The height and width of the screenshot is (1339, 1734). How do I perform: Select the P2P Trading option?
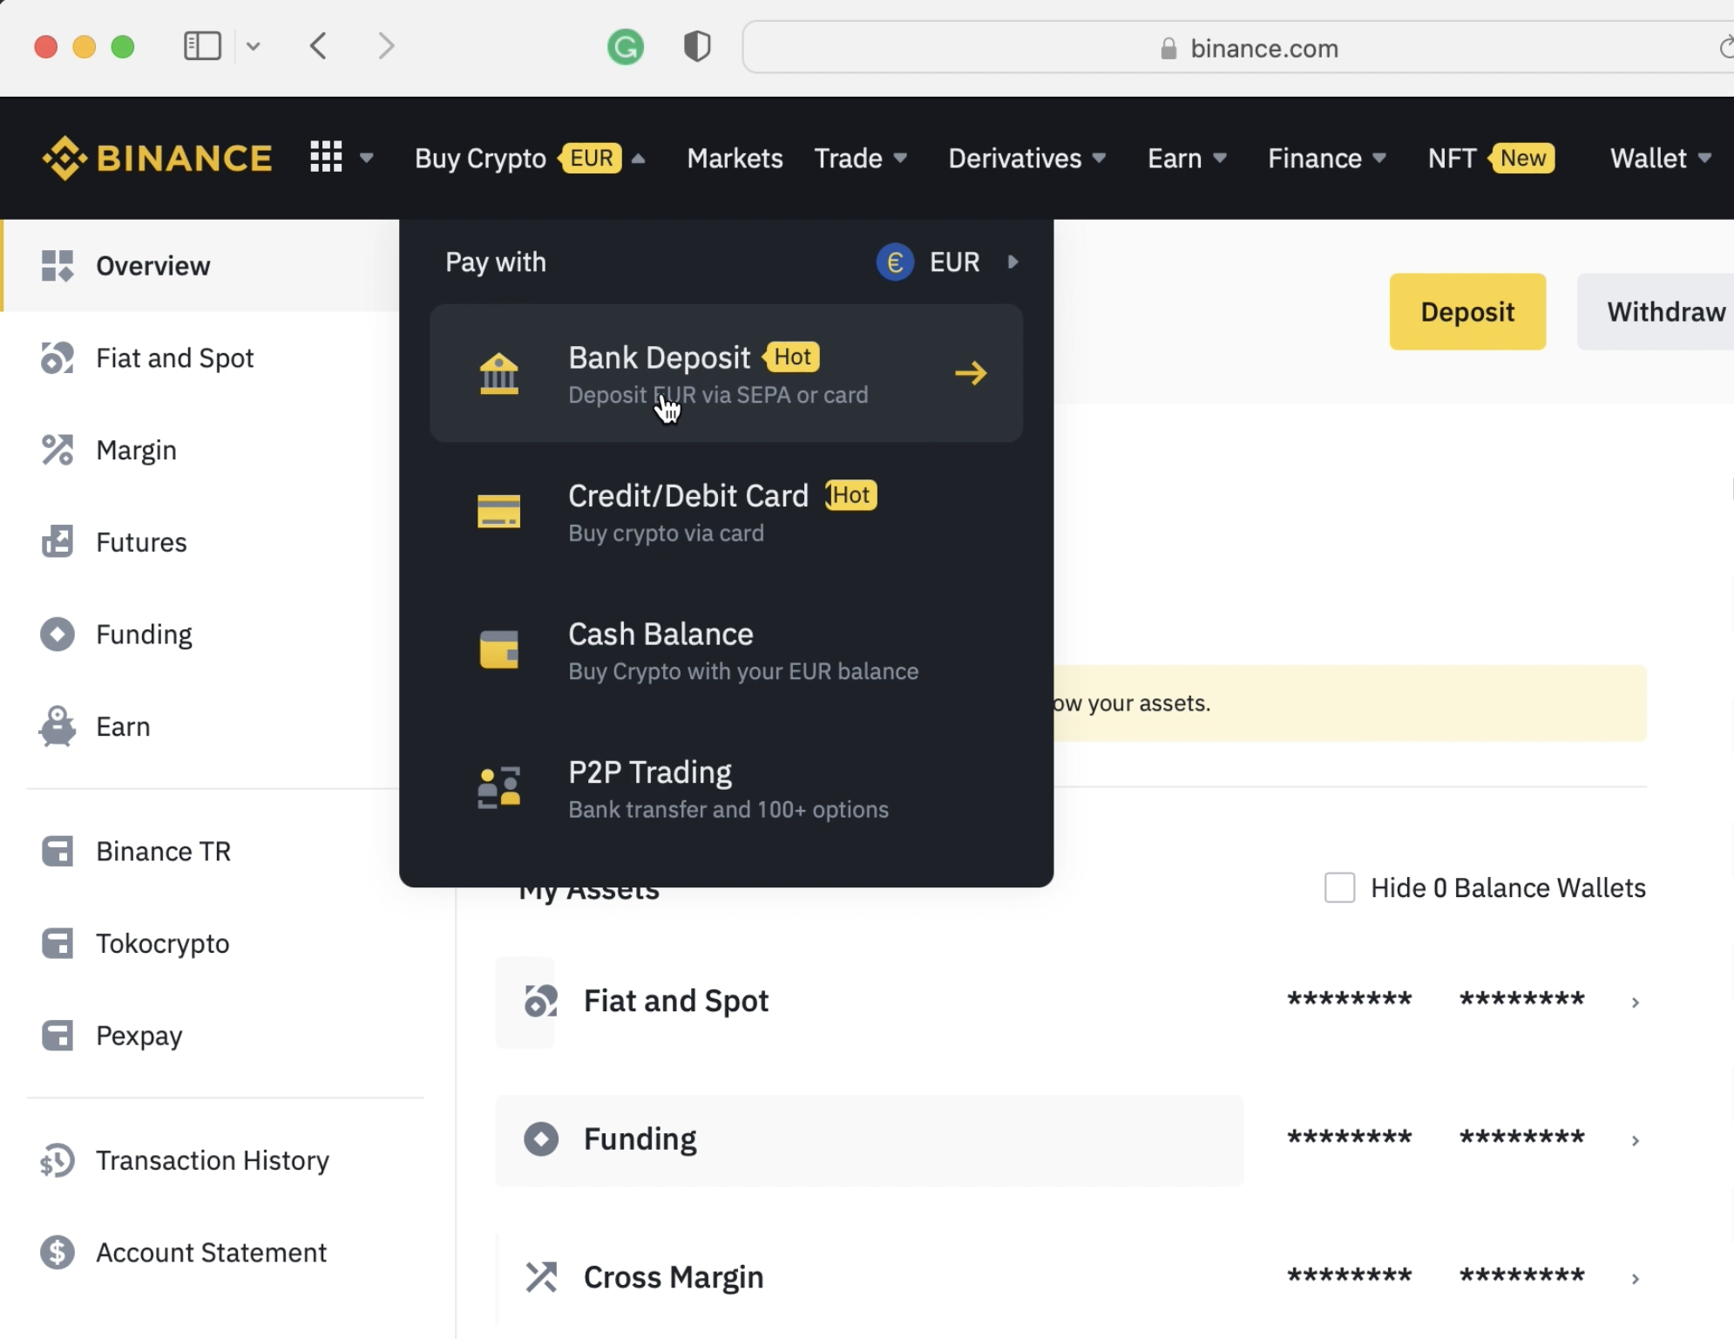click(x=726, y=788)
